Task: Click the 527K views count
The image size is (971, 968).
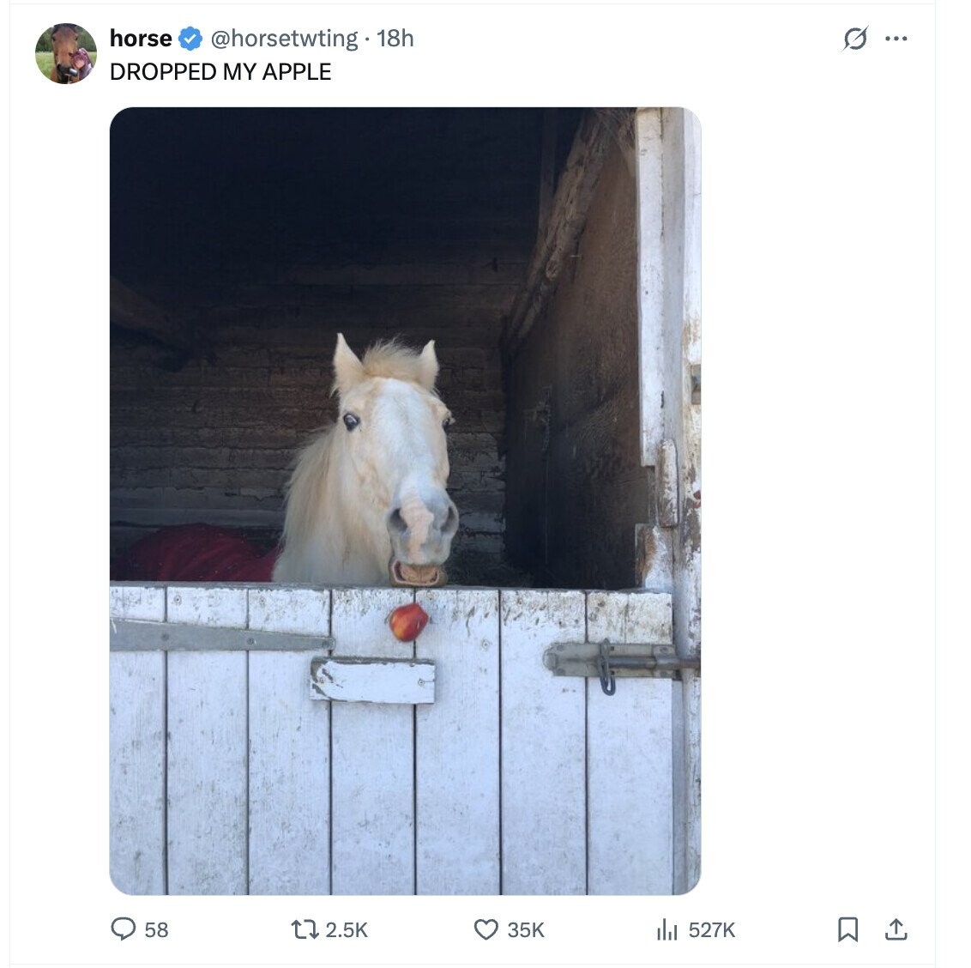Action: (712, 930)
